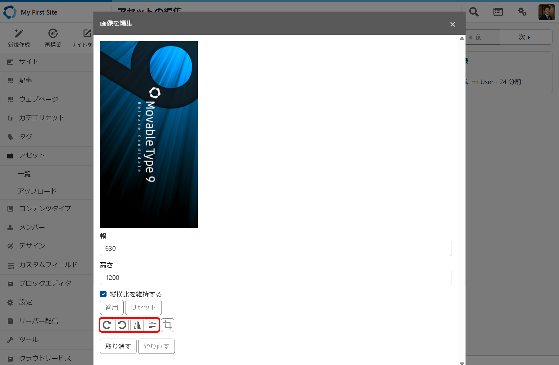Open the search magnifier icon
Image resolution: width=559 pixels, height=365 pixels.
point(474,12)
